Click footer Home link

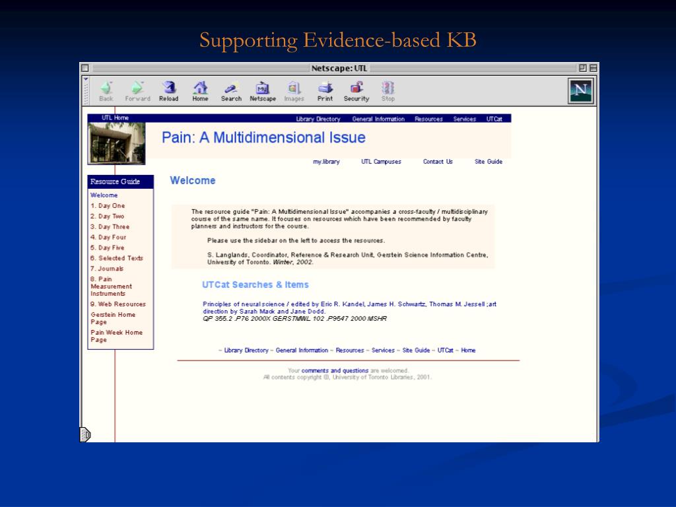[468, 351]
